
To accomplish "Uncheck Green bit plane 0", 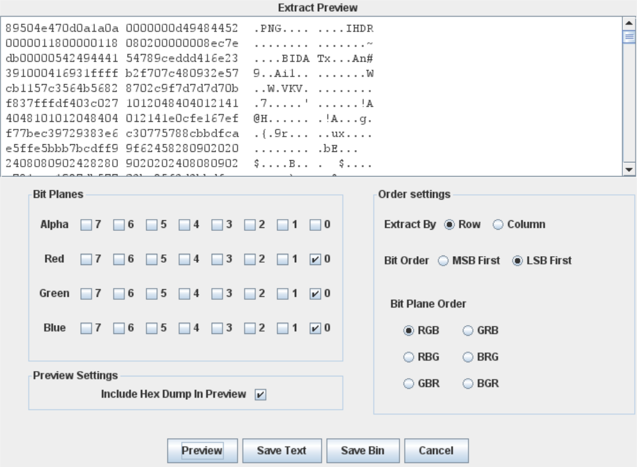I will 315,294.
